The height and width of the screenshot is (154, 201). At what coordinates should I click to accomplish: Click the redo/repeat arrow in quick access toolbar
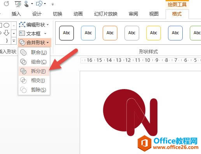point(6,3)
